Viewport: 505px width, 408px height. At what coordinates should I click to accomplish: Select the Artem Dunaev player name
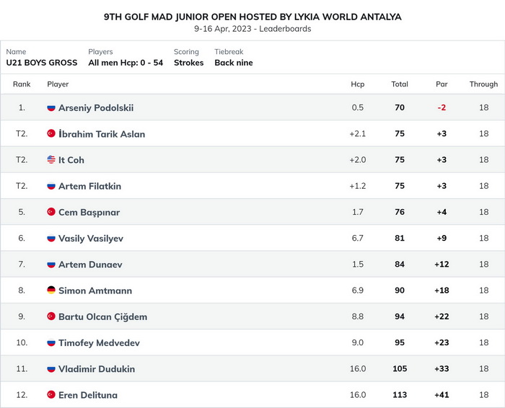point(90,265)
